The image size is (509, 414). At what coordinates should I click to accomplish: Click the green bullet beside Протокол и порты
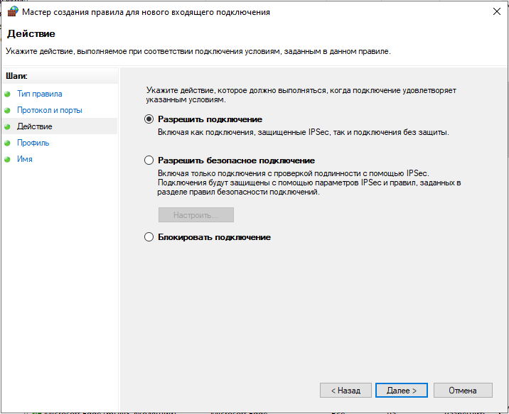(8, 110)
